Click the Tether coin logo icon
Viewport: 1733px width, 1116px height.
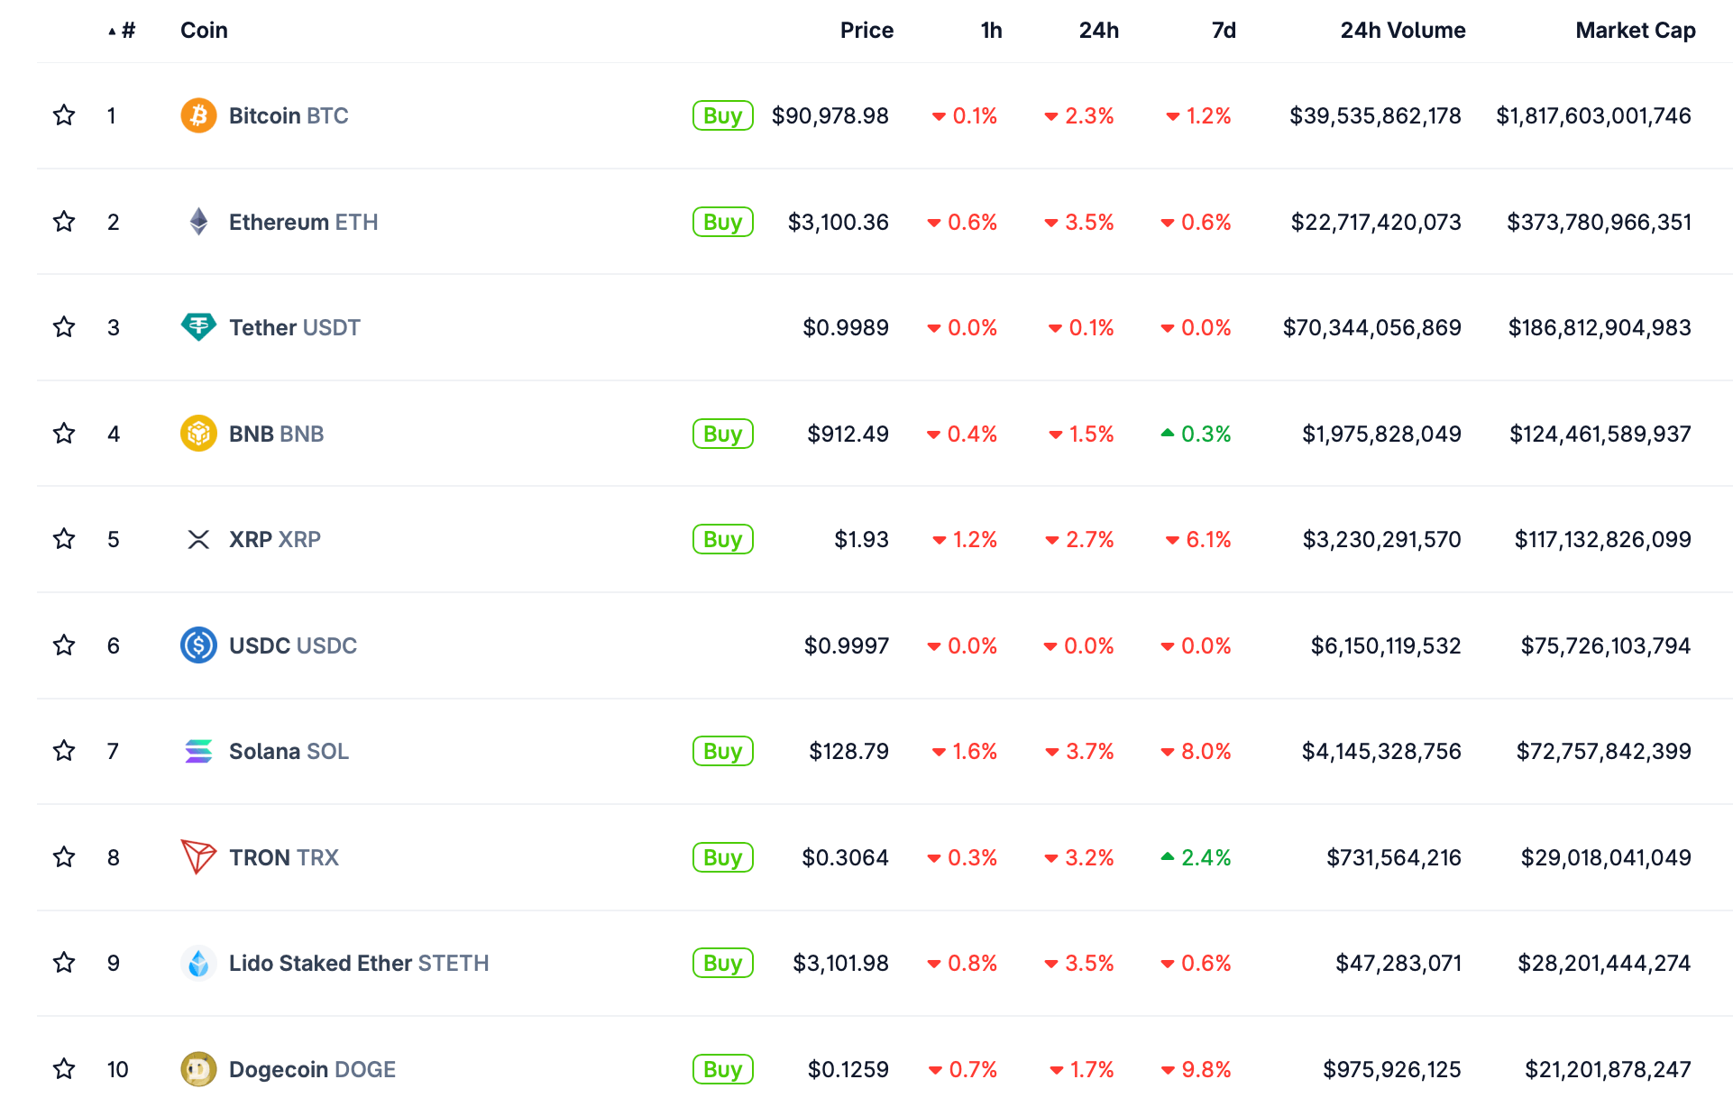(x=198, y=327)
